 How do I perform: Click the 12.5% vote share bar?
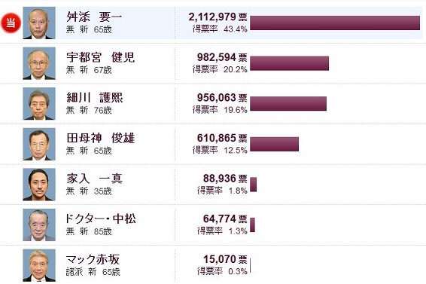(275, 144)
